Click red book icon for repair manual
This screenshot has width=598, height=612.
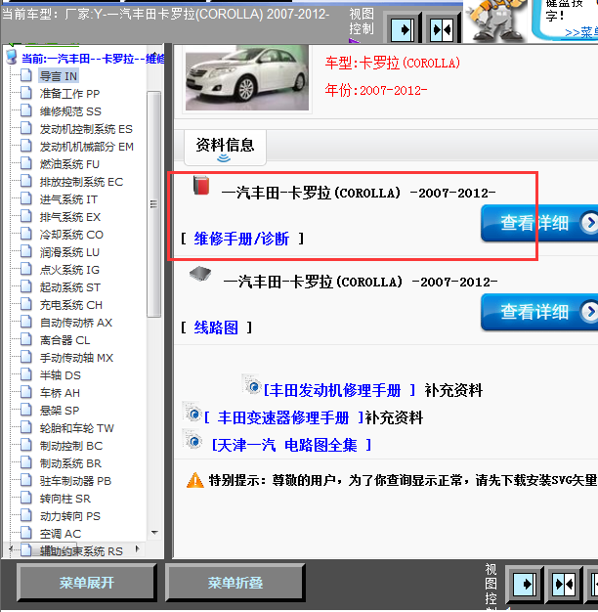pyautogui.click(x=201, y=186)
